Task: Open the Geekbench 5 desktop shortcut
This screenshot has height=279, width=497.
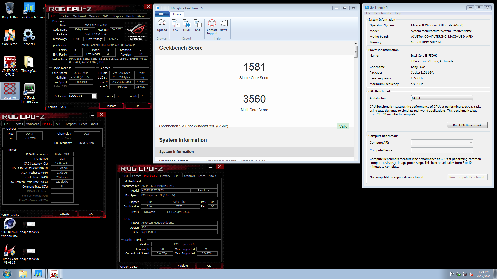Action: (29, 10)
